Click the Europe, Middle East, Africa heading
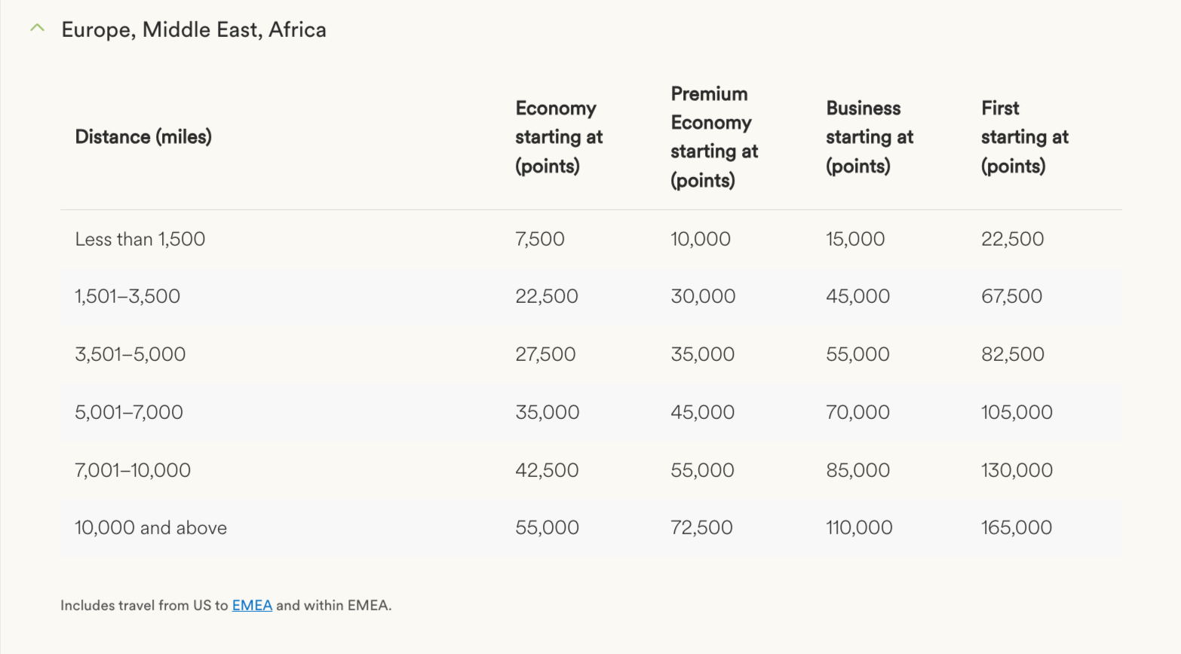 coord(194,30)
